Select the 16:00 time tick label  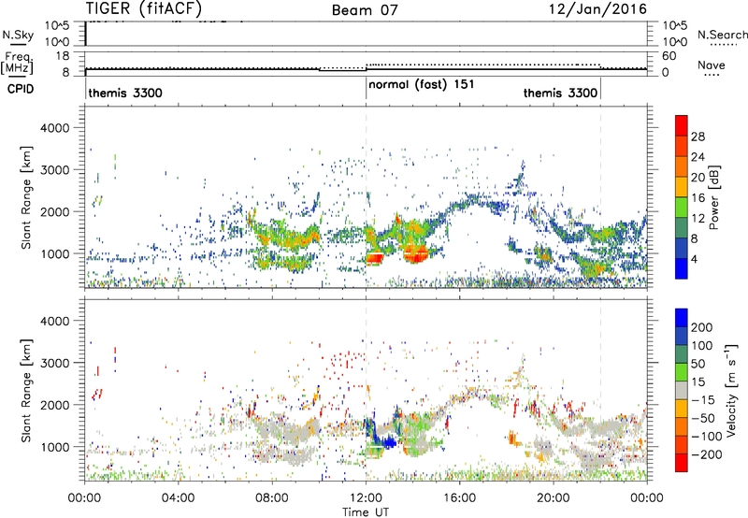click(x=459, y=498)
